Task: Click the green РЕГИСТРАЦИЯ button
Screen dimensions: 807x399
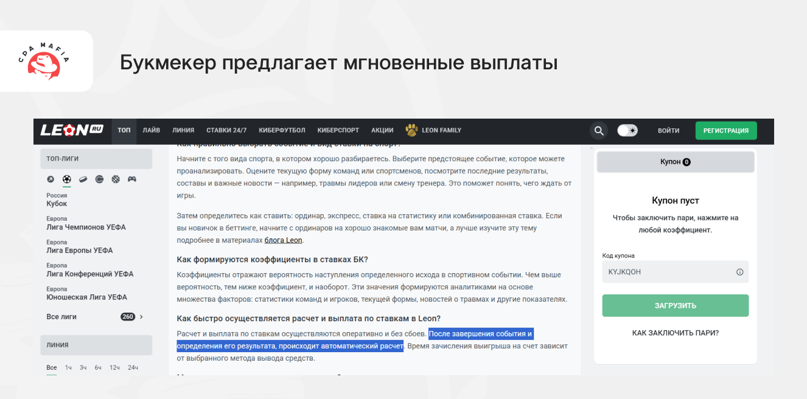Action: pos(725,131)
